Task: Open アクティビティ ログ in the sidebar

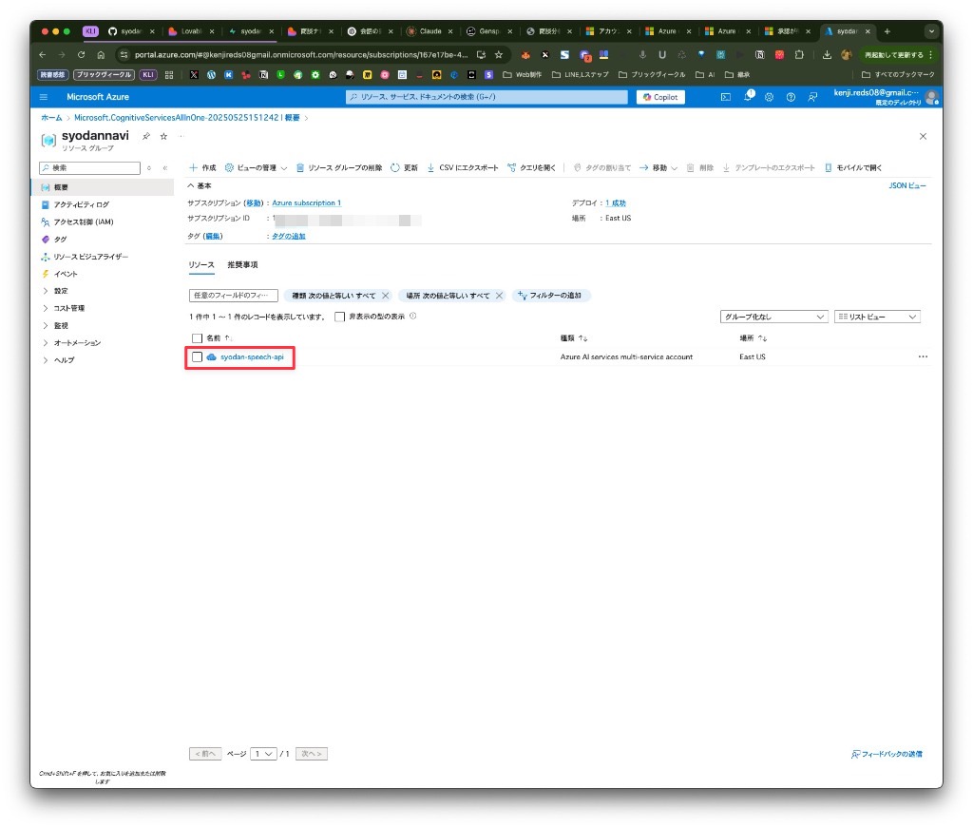Action: tap(82, 204)
